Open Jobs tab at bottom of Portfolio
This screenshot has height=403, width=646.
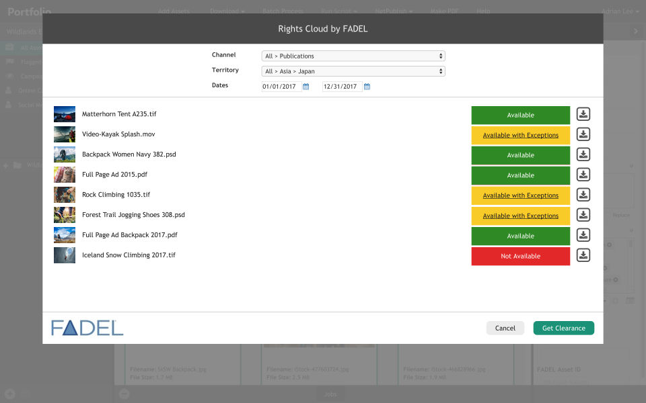pos(330,394)
